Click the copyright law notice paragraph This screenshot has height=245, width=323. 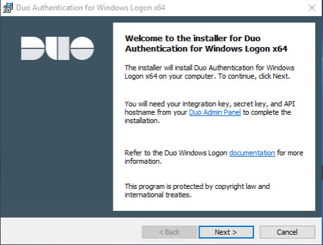click(197, 191)
